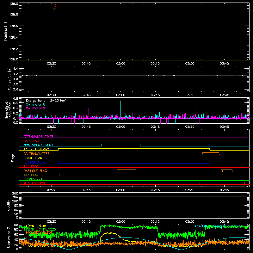Click the raised NON_SOLAR_EVENT step segment

tap(121, 144)
